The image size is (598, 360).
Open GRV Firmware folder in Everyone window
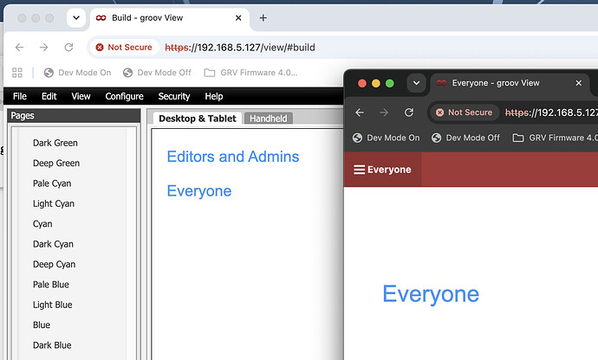[x=555, y=138]
